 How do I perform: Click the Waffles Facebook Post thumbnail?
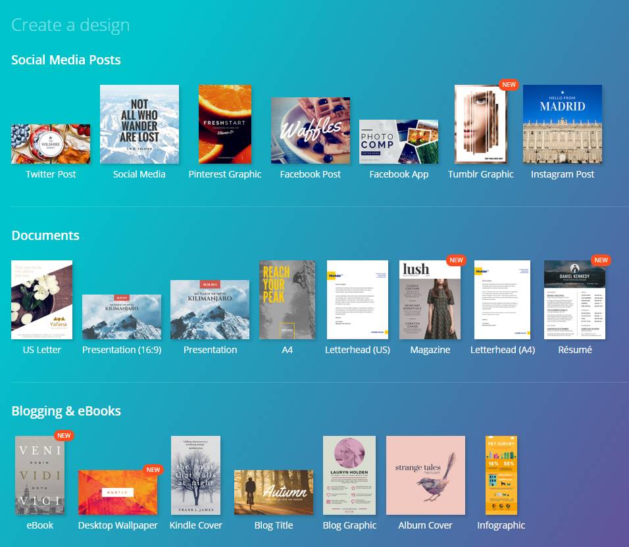[311, 131]
